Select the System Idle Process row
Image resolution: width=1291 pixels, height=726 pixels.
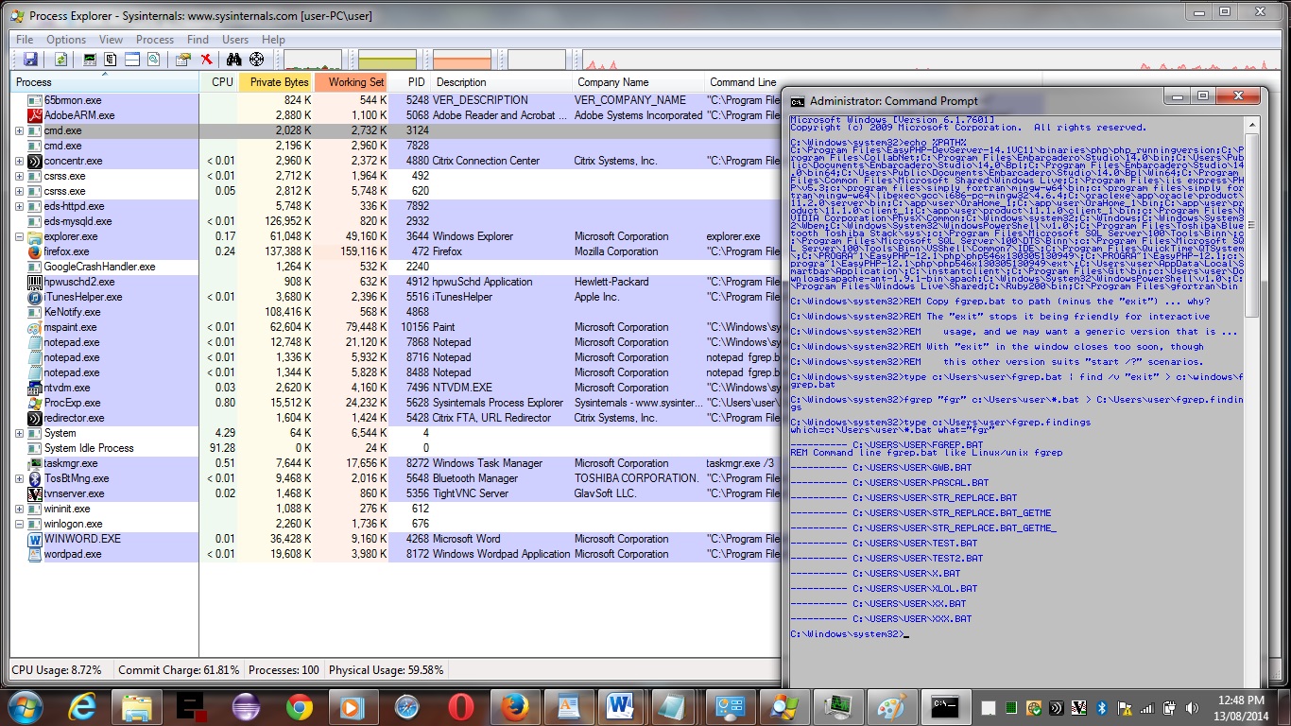pos(394,448)
